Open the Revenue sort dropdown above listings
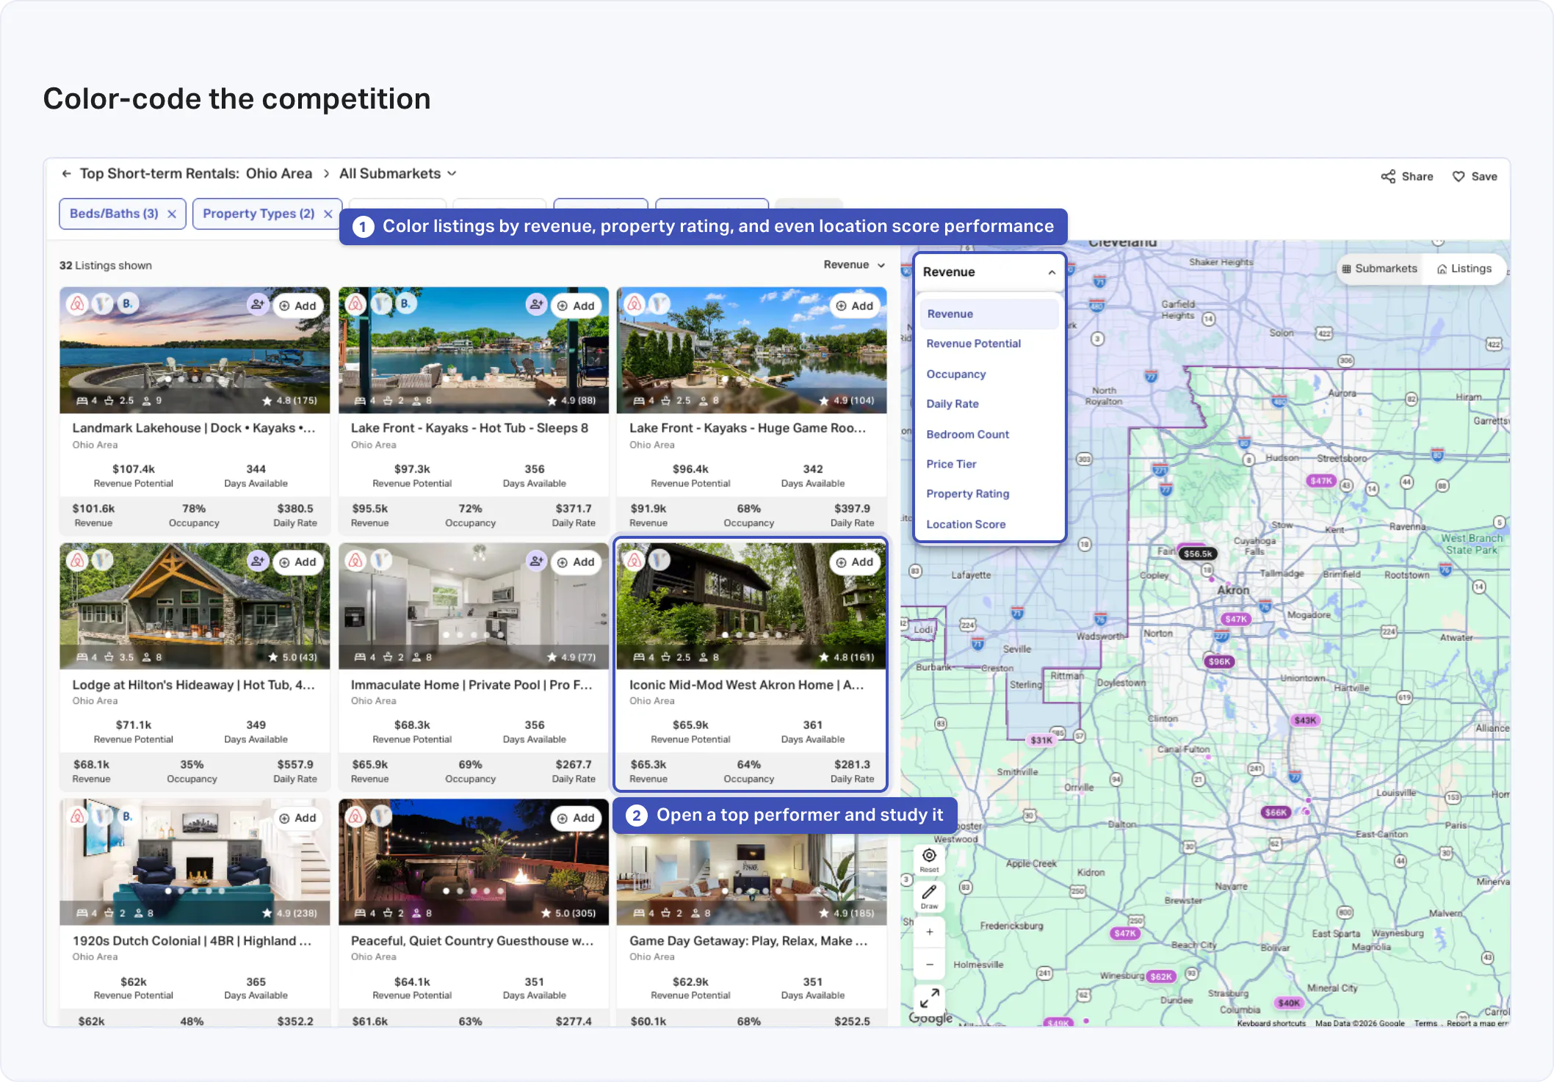1554x1082 pixels. (854, 265)
